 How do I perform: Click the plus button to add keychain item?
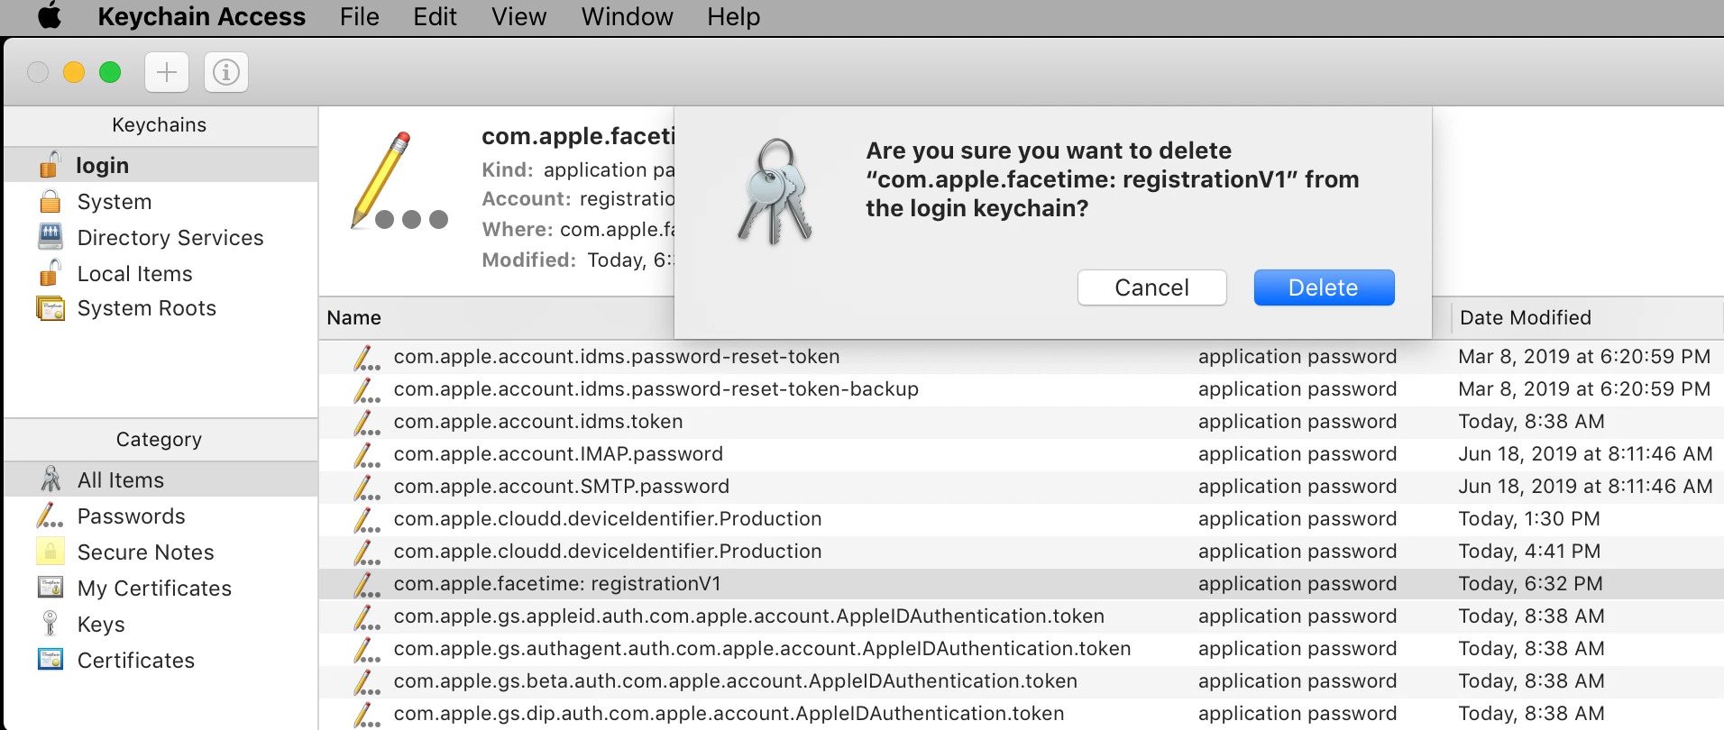[x=167, y=72]
